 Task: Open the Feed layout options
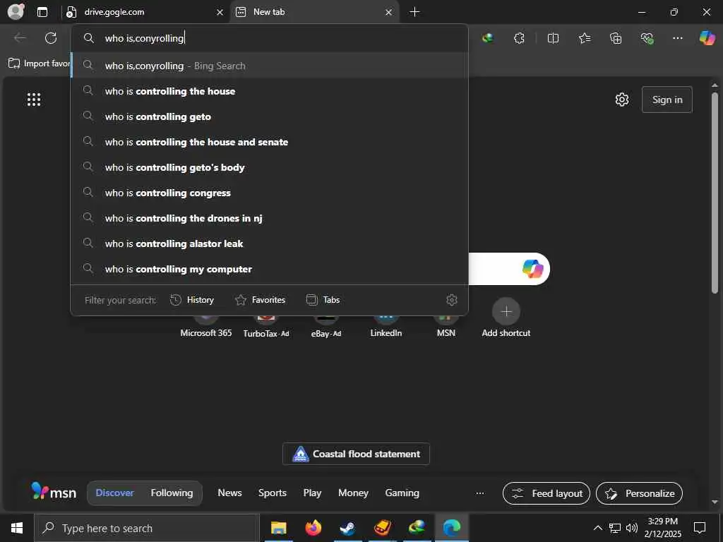pyautogui.click(x=546, y=493)
